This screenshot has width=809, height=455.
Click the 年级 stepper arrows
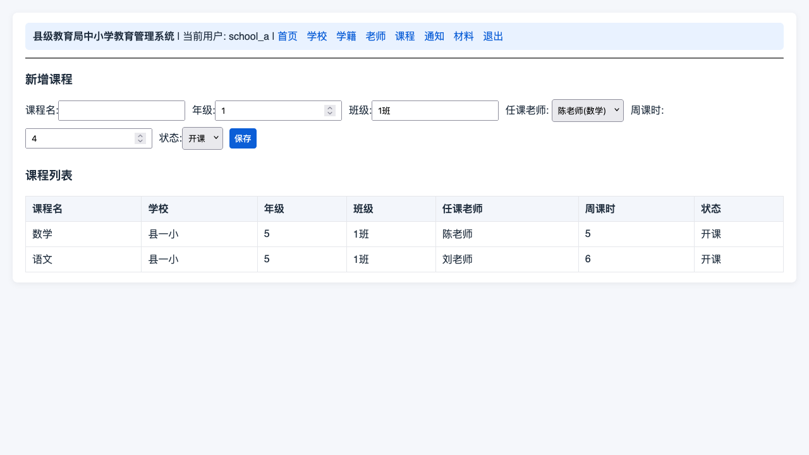330,111
